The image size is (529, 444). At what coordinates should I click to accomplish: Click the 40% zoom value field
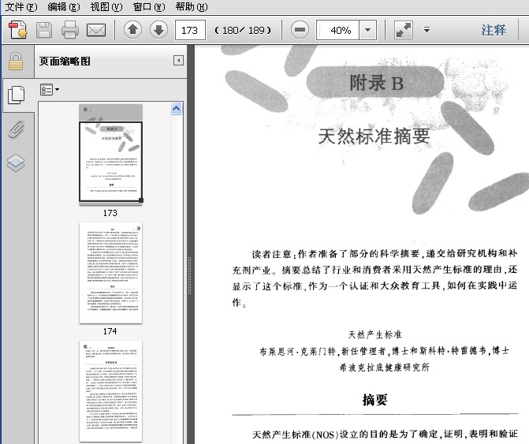click(x=337, y=31)
